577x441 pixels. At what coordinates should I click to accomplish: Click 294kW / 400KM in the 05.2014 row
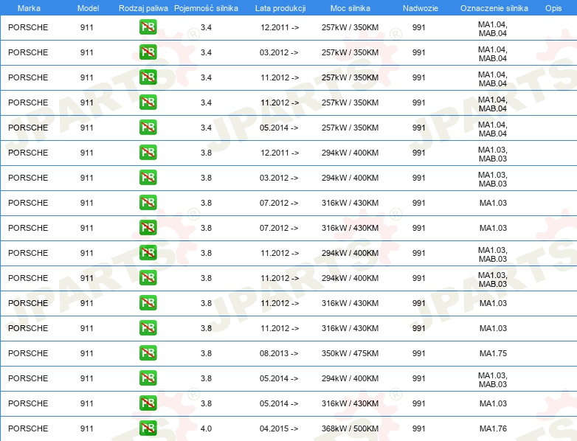[350, 378]
